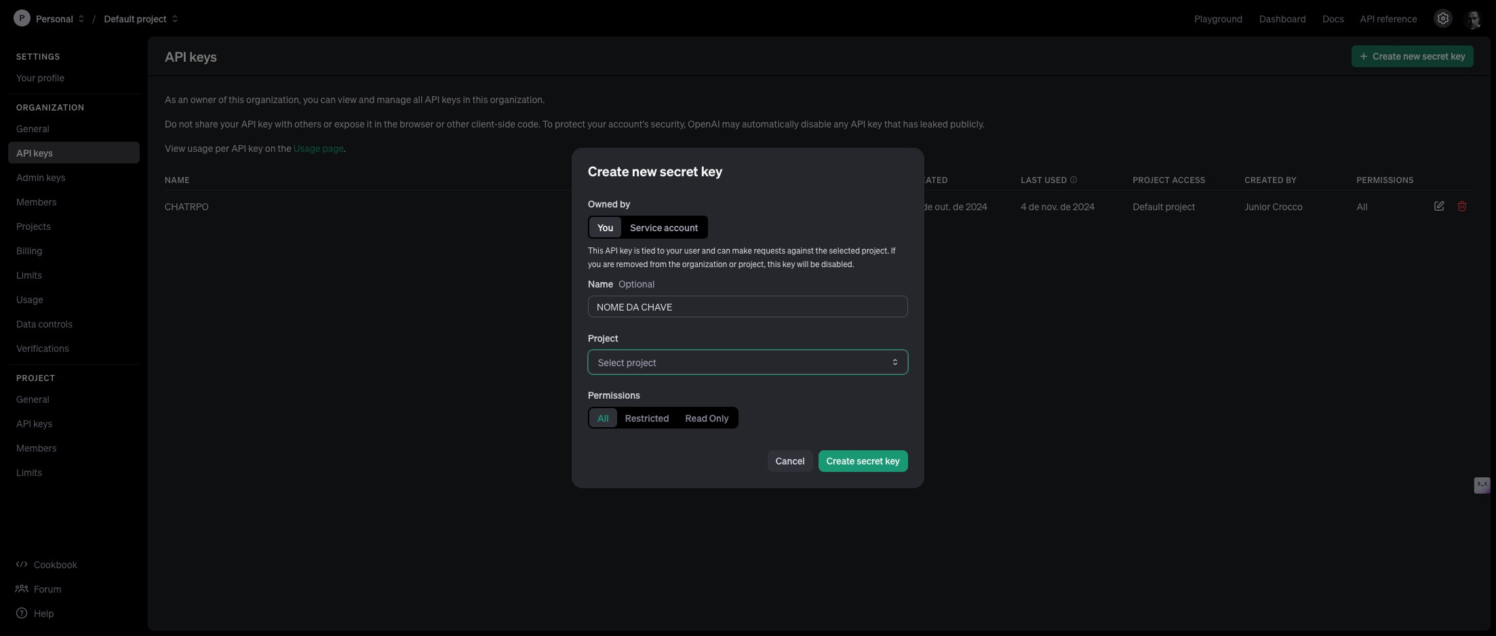Click the key Name input field

[x=747, y=306]
